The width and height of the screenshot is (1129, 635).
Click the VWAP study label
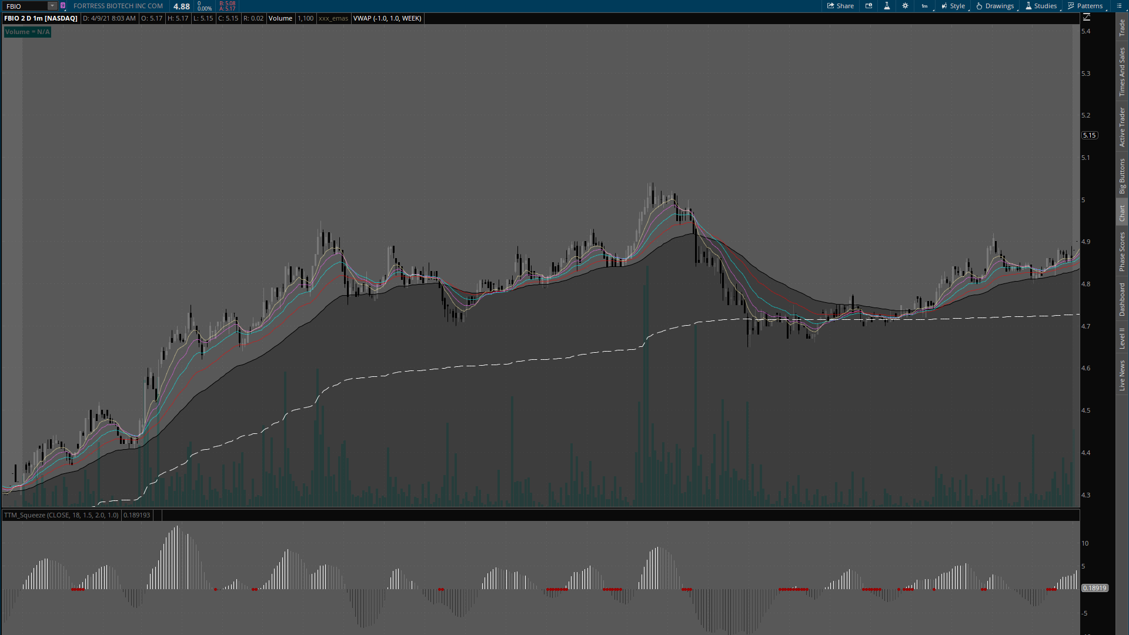pos(387,18)
